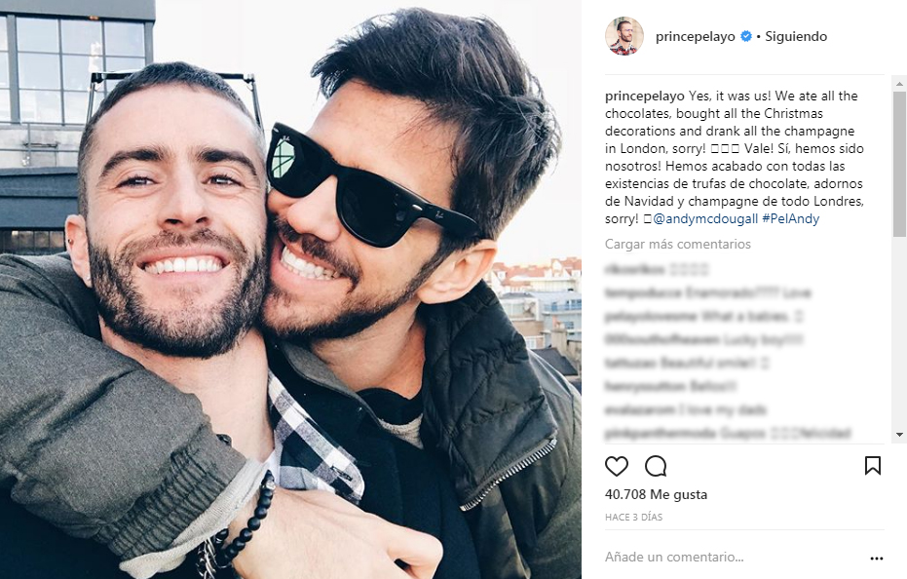Click the scrollbar up arrow
Viewport: 907px width, 579px height.
click(x=899, y=84)
